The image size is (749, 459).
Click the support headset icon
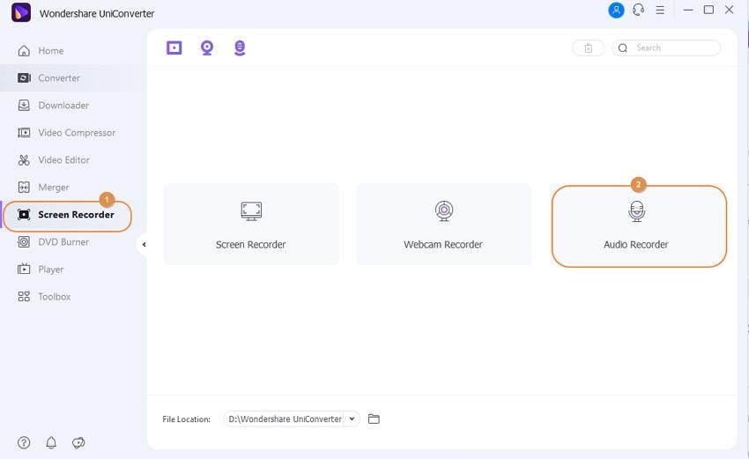click(638, 10)
